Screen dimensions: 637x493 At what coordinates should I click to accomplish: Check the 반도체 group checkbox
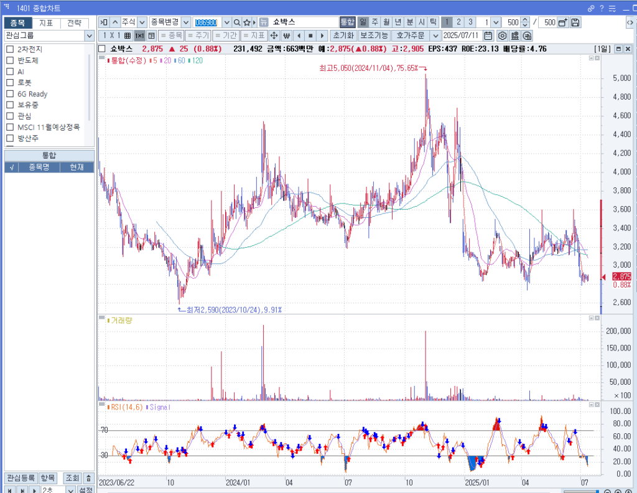pyautogui.click(x=10, y=60)
